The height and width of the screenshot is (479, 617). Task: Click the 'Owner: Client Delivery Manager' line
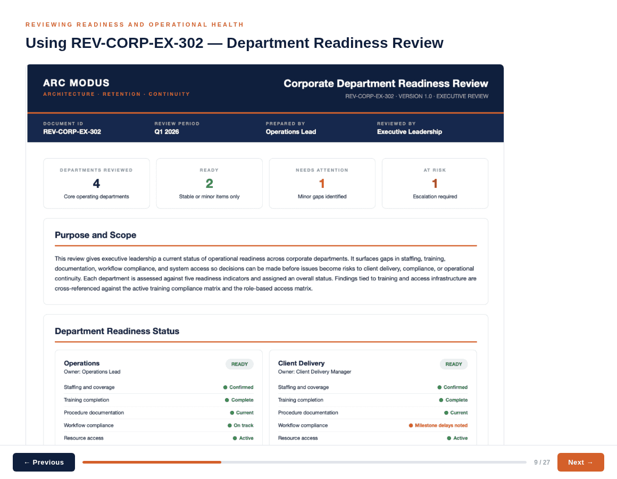314,371
